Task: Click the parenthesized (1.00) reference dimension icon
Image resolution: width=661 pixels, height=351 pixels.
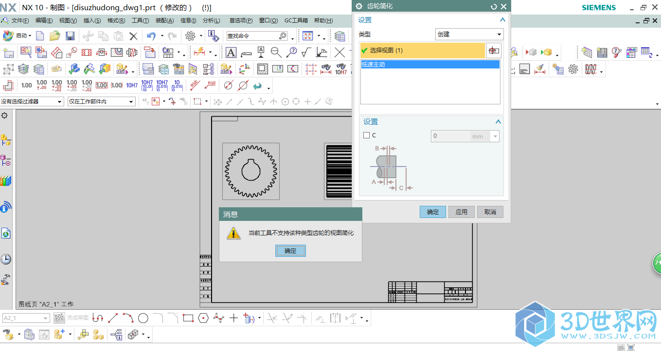Action: point(117,85)
